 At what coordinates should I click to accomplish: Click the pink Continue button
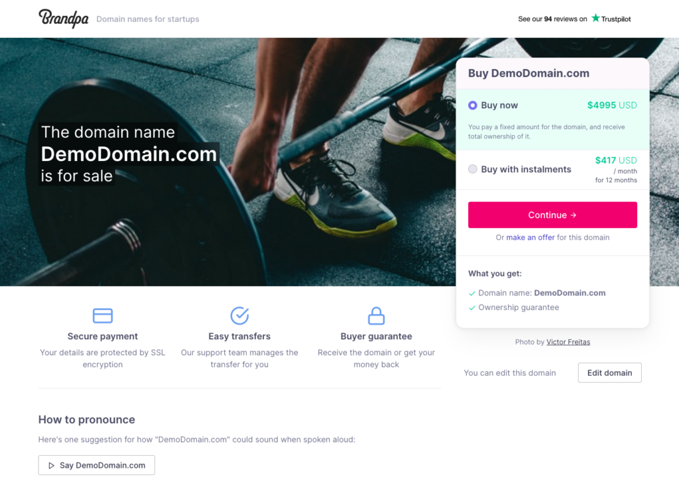point(552,215)
